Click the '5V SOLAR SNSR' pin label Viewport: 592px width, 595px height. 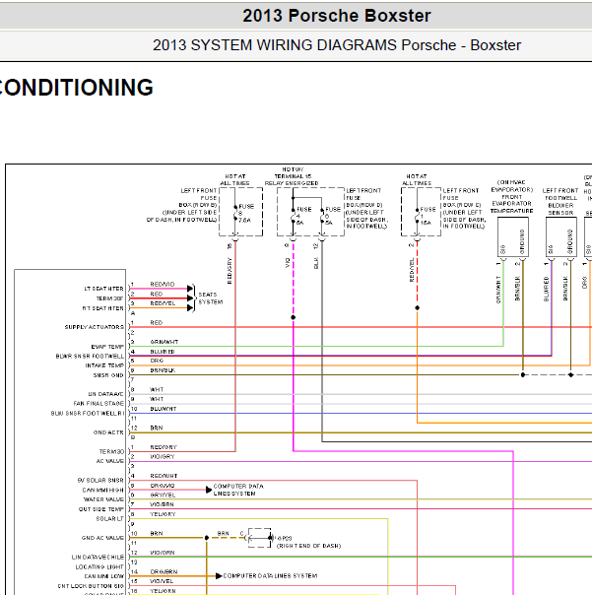pyautogui.click(x=100, y=481)
